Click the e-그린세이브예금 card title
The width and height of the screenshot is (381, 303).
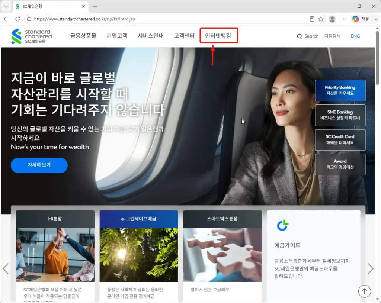click(138, 219)
